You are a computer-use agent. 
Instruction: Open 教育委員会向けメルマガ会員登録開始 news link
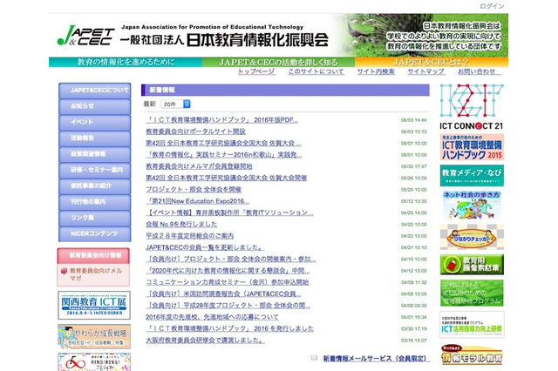point(199,166)
